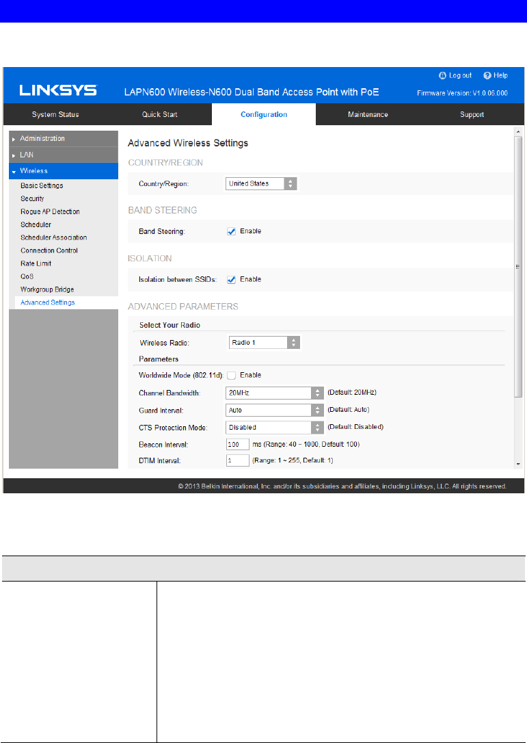
Task: Click the vertical scrollbar thumb
Action: pyautogui.click(x=519, y=267)
